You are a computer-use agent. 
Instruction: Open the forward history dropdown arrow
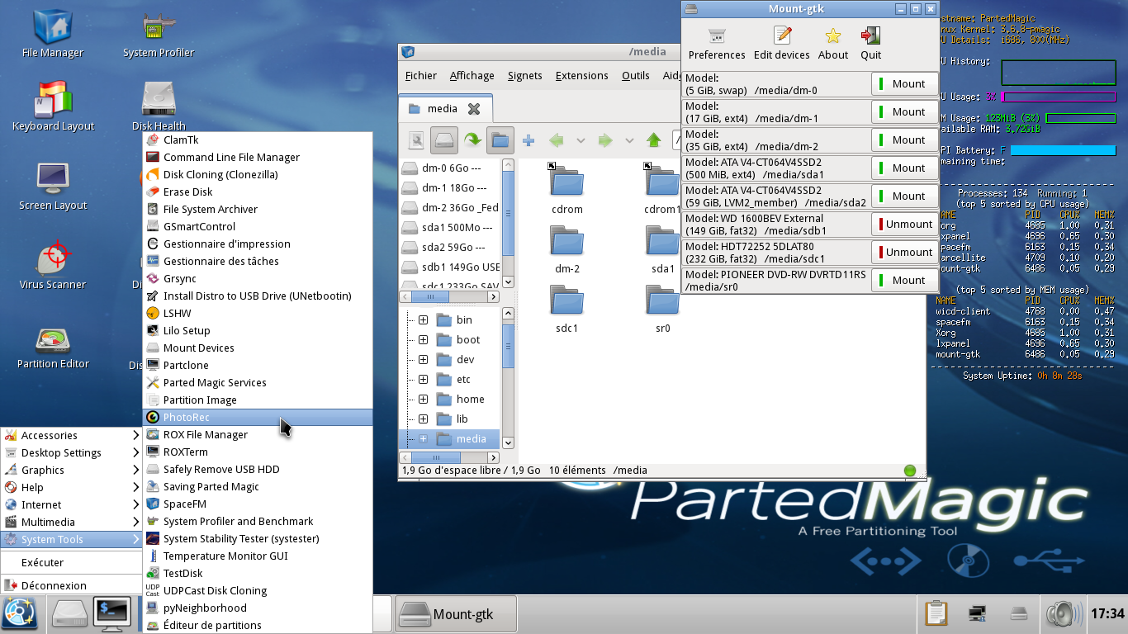point(629,140)
